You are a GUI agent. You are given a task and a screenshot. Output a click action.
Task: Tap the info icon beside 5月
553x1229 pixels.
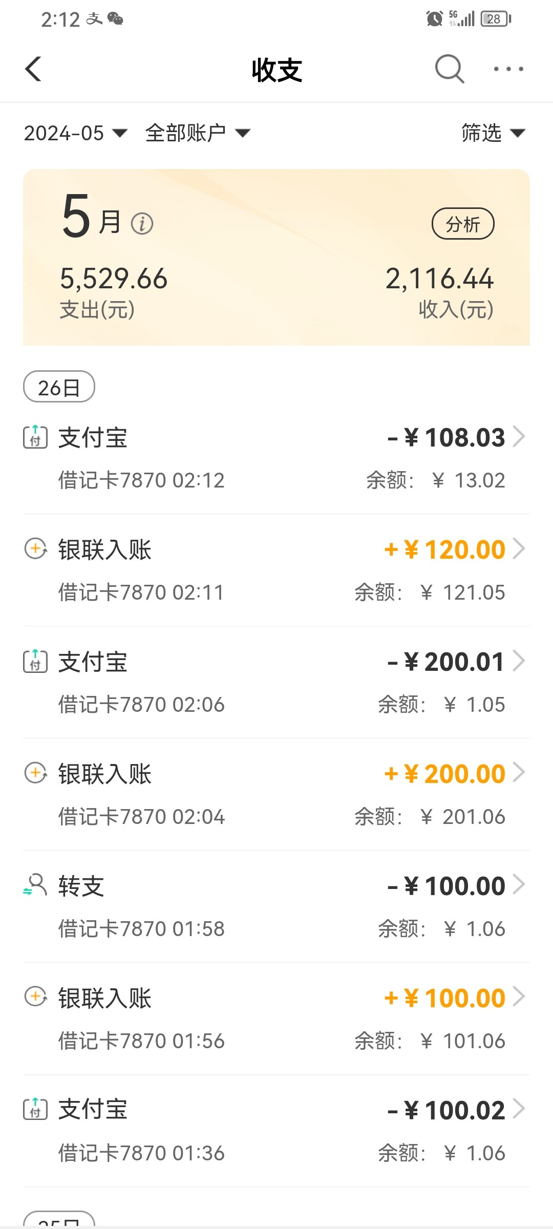click(142, 224)
